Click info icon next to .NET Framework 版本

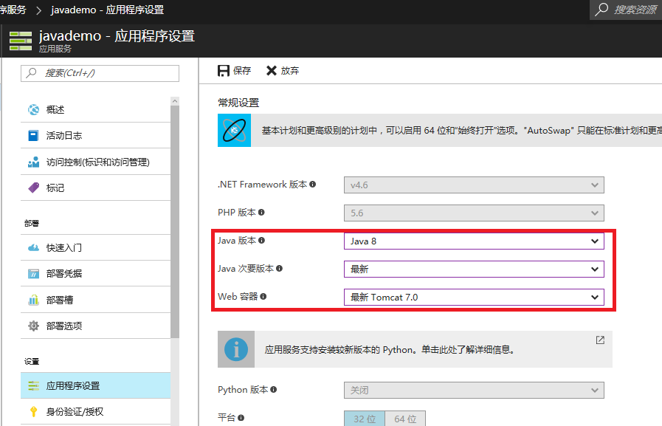[x=312, y=184]
